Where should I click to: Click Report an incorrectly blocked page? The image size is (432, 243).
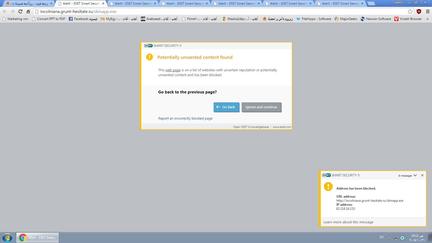pos(185,119)
